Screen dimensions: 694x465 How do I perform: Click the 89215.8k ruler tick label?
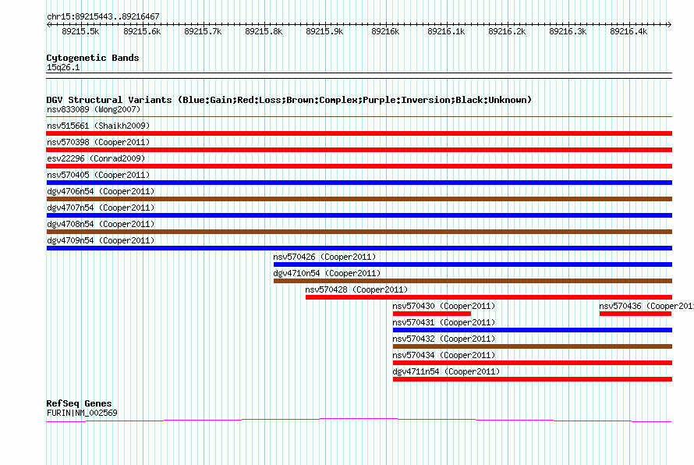tap(264, 31)
